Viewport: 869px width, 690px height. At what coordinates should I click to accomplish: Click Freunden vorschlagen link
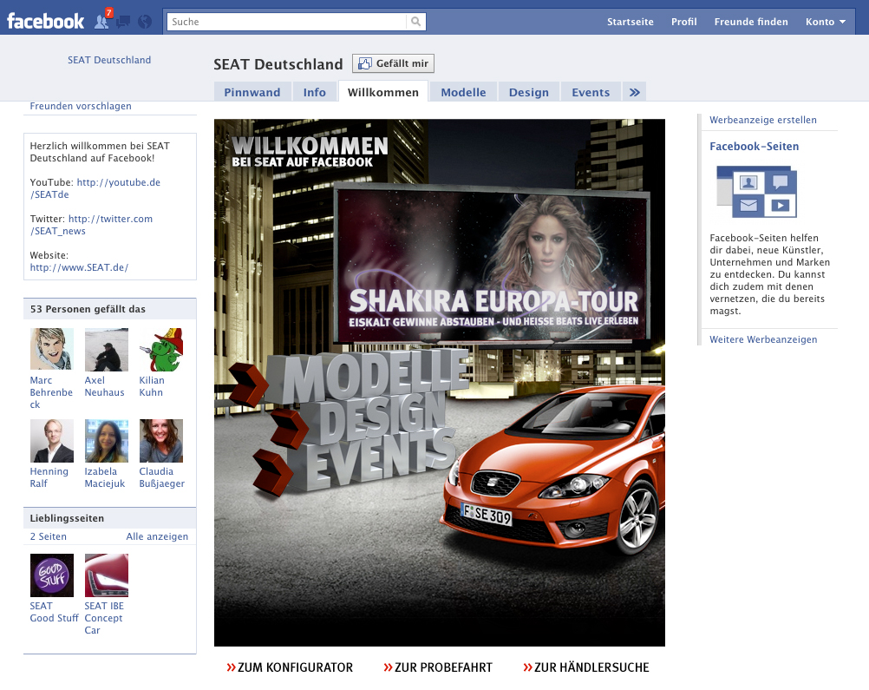point(81,106)
